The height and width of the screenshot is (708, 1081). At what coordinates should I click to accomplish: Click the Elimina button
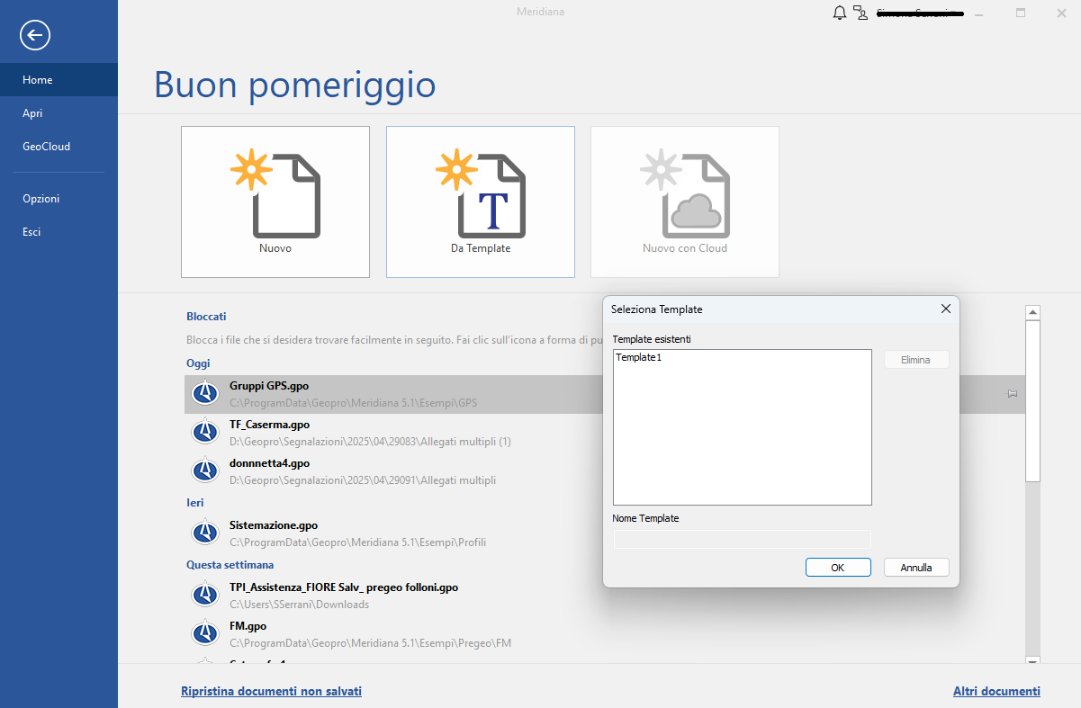916,360
